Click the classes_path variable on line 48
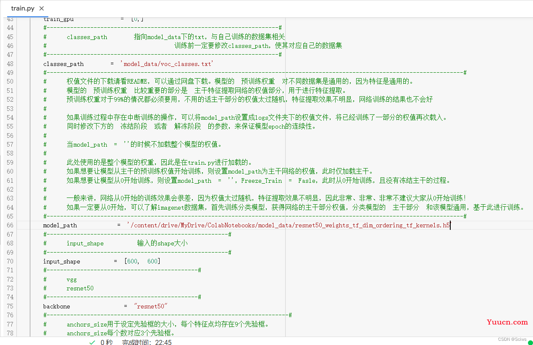533x345 pixels. (63, 64)
